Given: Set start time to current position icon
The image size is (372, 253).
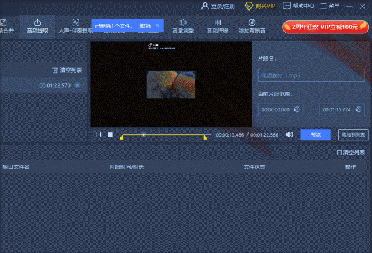Looking at the screenshot, I should point(297,109).
